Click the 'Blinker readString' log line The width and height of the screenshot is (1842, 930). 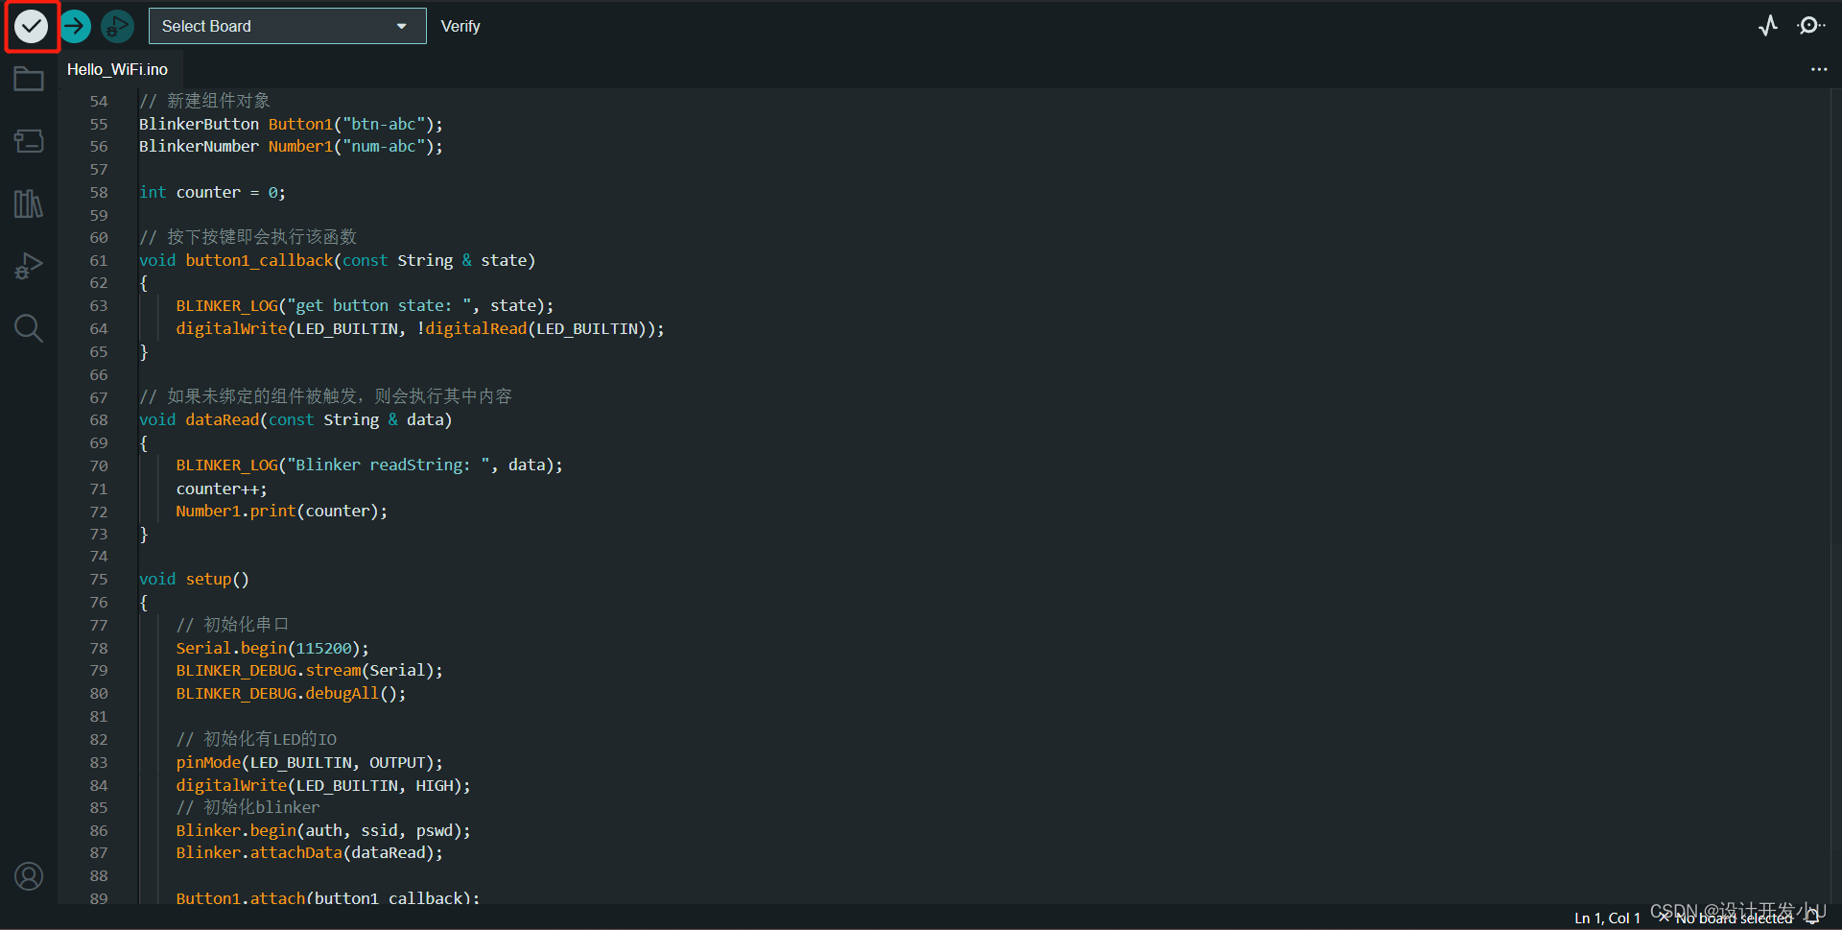(369, 465)
